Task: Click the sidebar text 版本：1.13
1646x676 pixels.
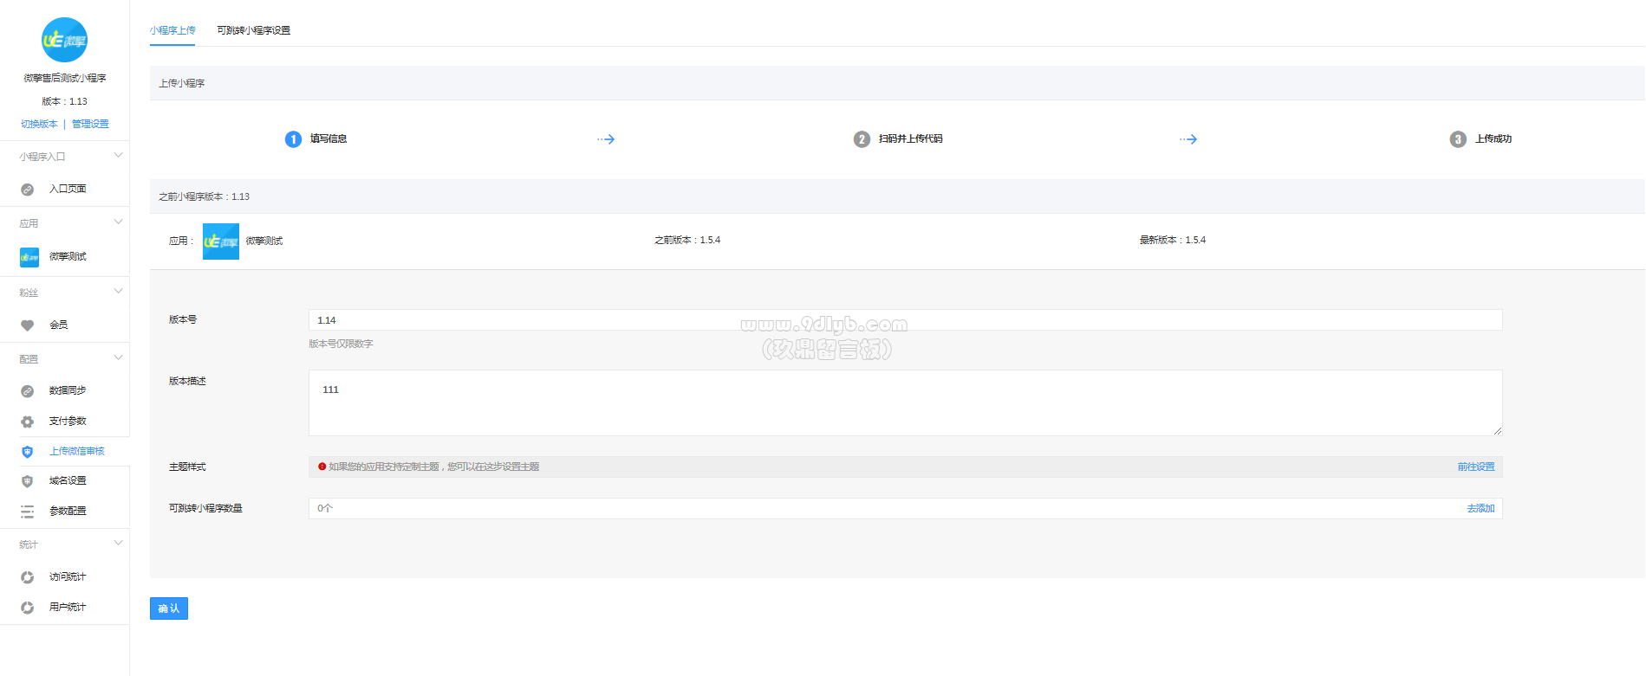Action: (65, 102)
